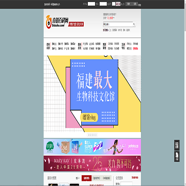Click the captcha image in top bar
Viewport: 186px width, 186px height.
(118, 4)
